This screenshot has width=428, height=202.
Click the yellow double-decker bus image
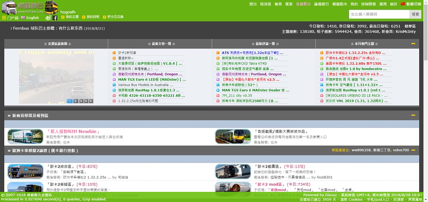[51, 7]
